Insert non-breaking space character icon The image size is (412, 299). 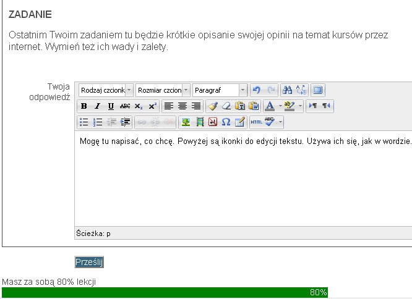[x=213, y=122]
